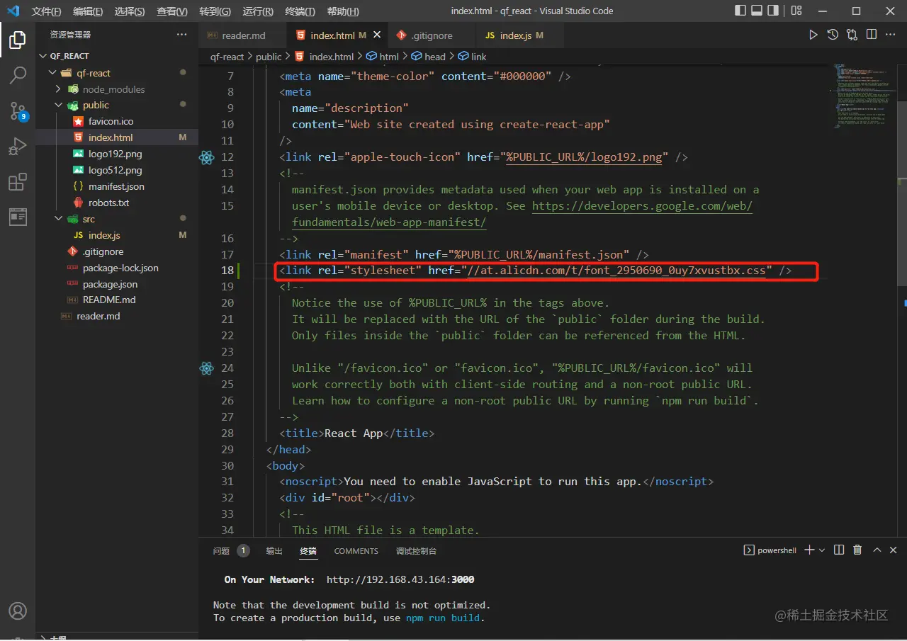Open file history clock icon
The height and width of the screenshot is (641, 907).
click(x=833, y=35)
